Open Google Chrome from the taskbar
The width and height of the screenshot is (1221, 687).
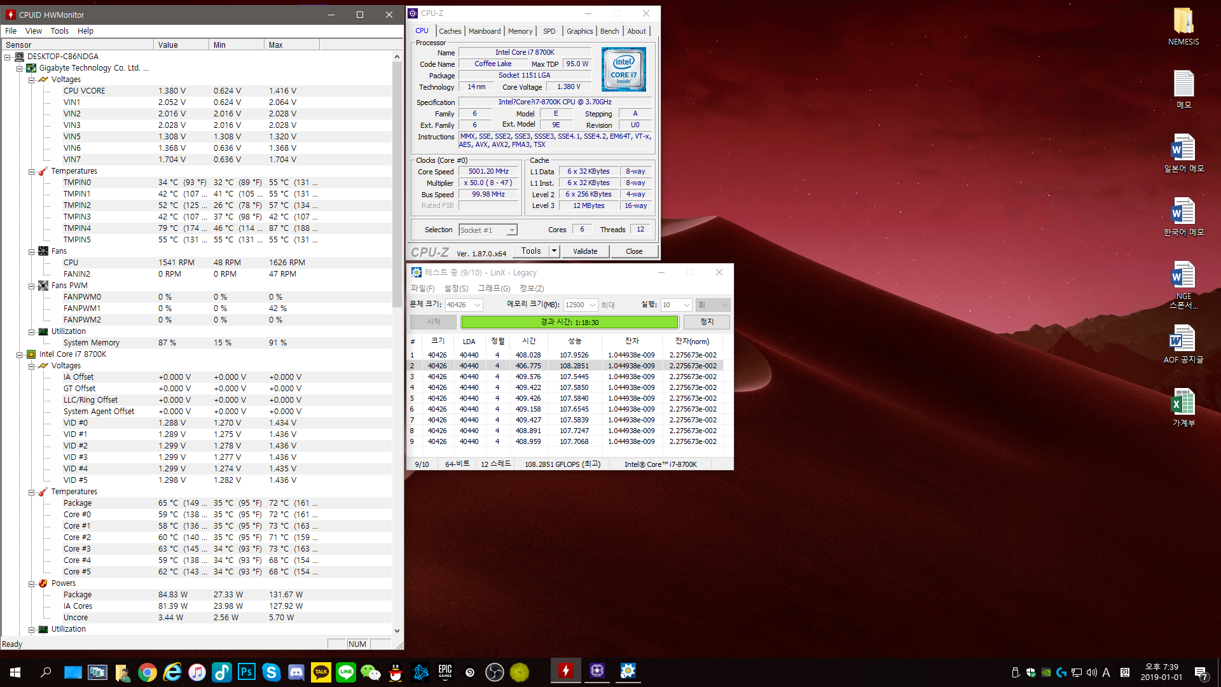(x=147, y=672)
